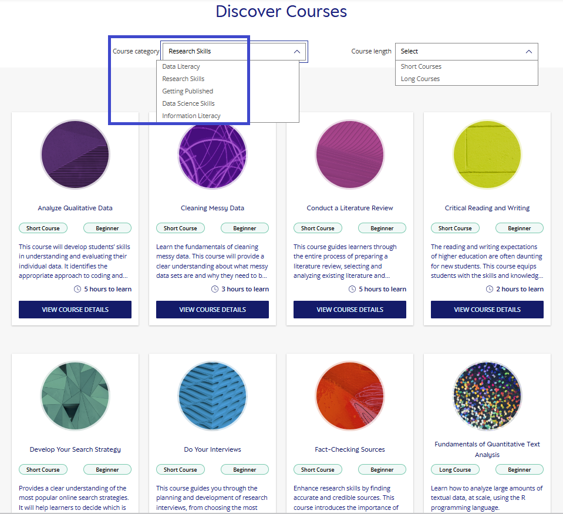Click the Cleaning Messy Data circular icon

212,155
